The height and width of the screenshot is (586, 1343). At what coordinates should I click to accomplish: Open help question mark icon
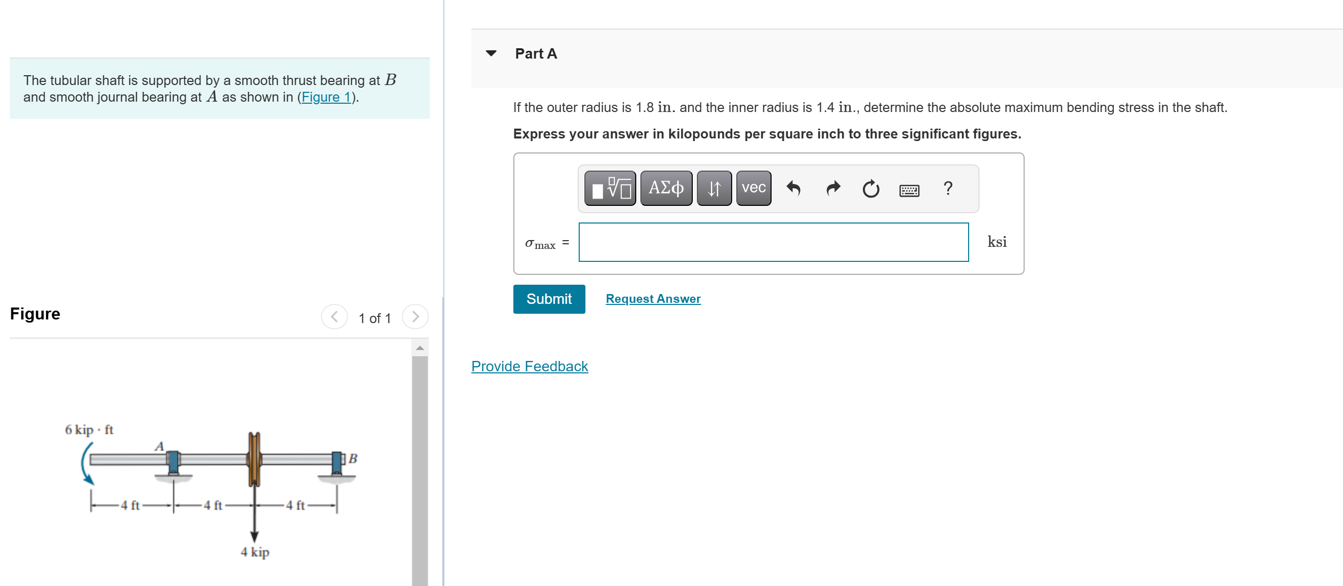(x=948, y=188)
